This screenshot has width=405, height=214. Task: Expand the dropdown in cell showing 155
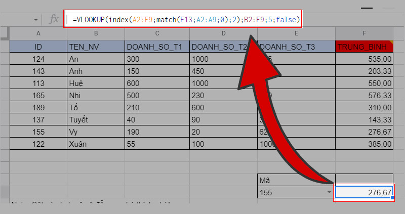[329, 193]
